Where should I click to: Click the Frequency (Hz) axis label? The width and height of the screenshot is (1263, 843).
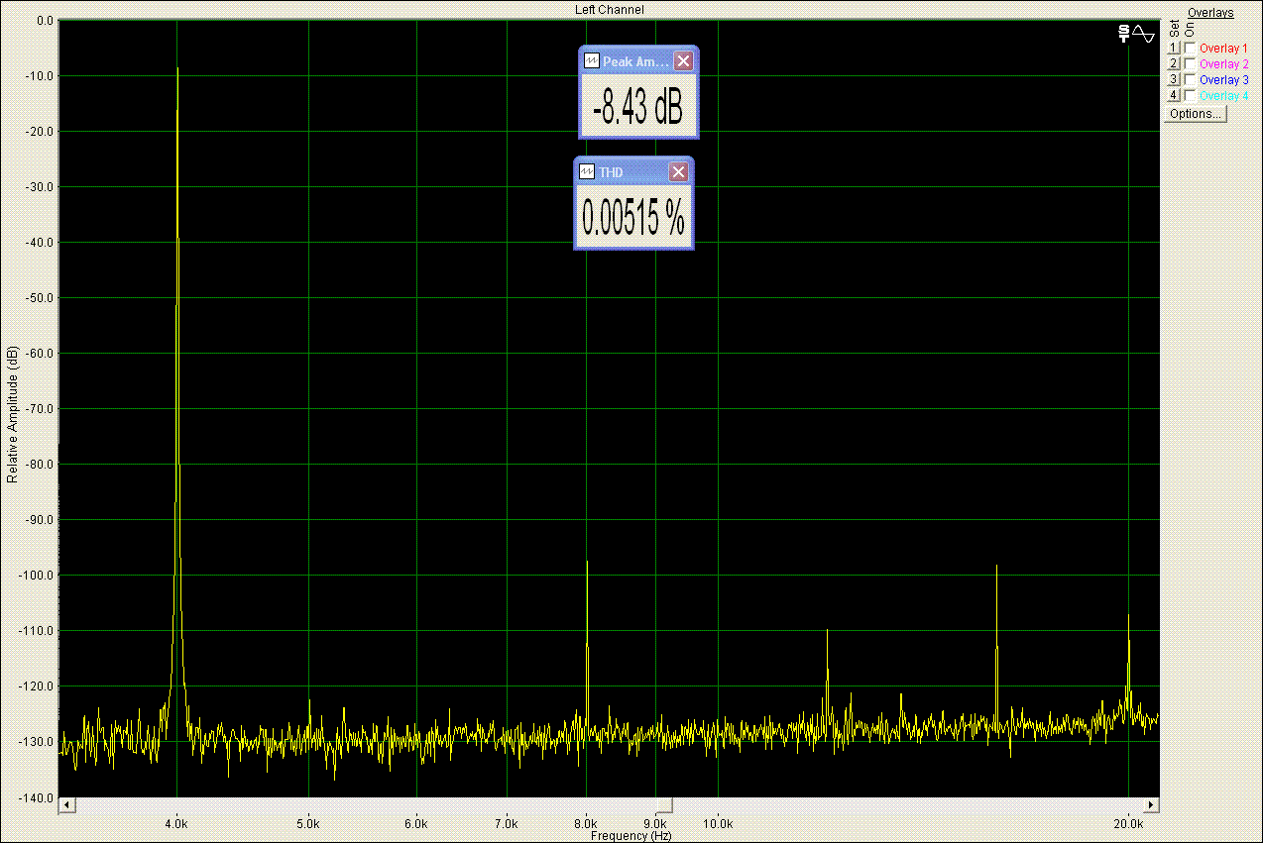point(631,836)
